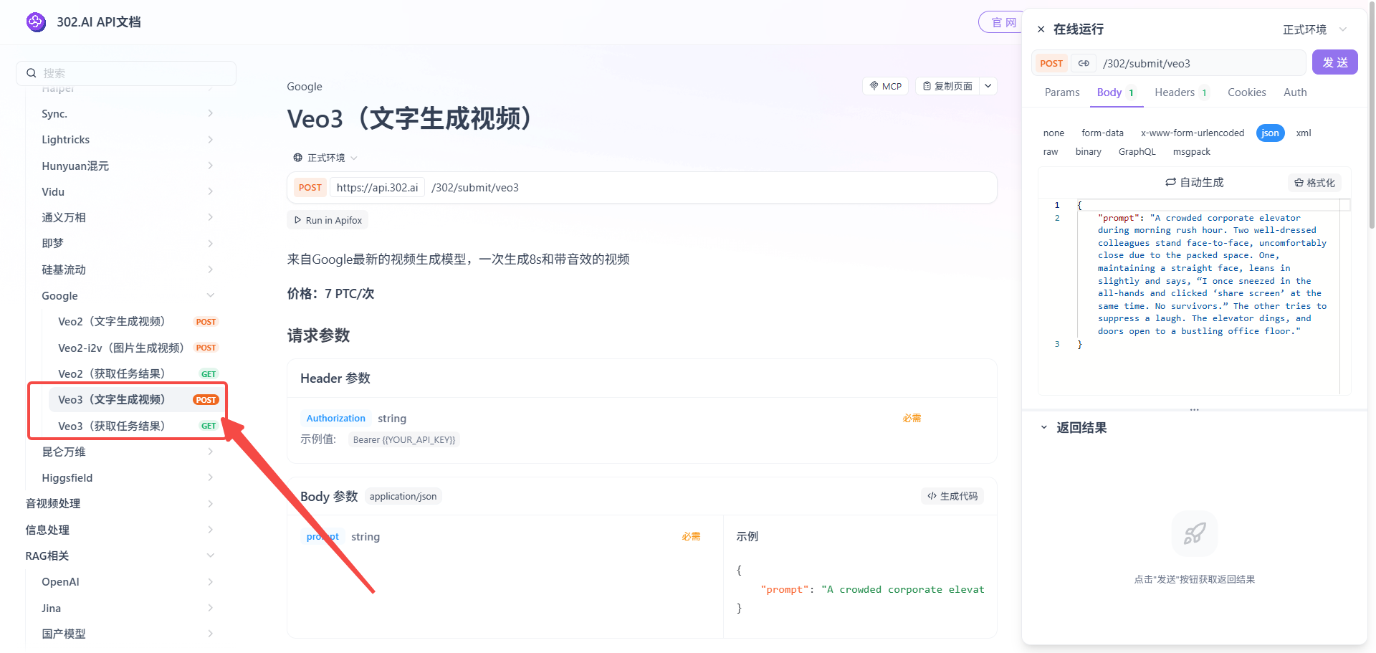Click the Authorization parameter label

tap(335, 419)
